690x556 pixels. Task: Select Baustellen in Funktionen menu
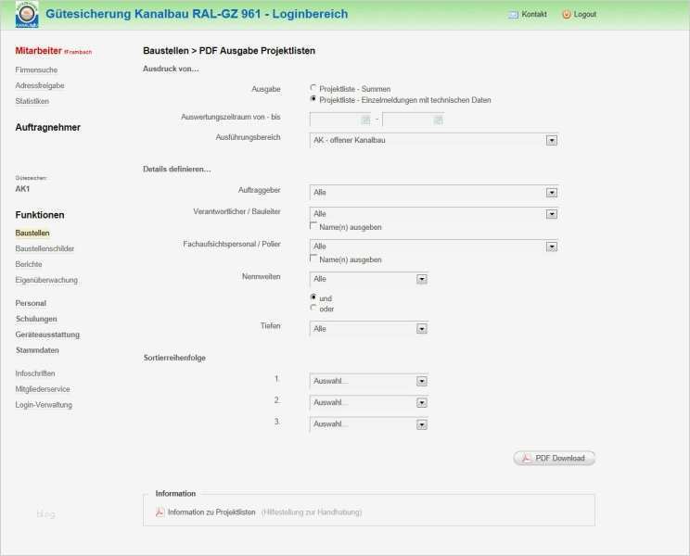[x=32, y=233]
